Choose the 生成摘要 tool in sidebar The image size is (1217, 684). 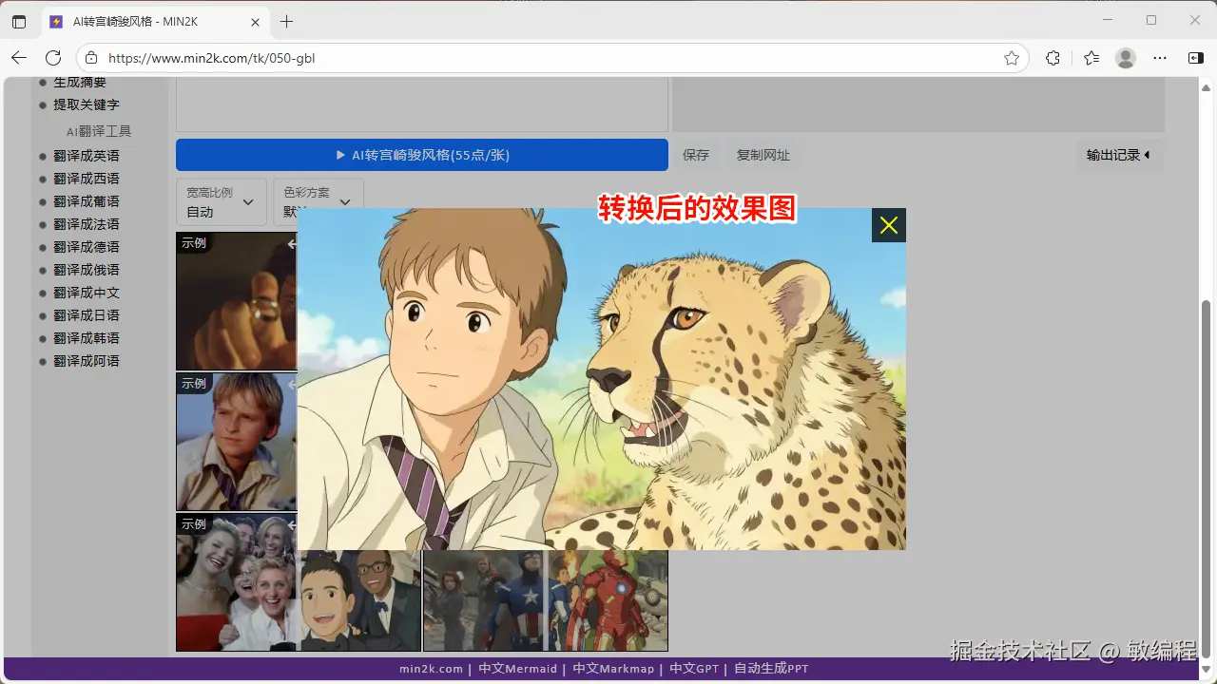point(80,83)
